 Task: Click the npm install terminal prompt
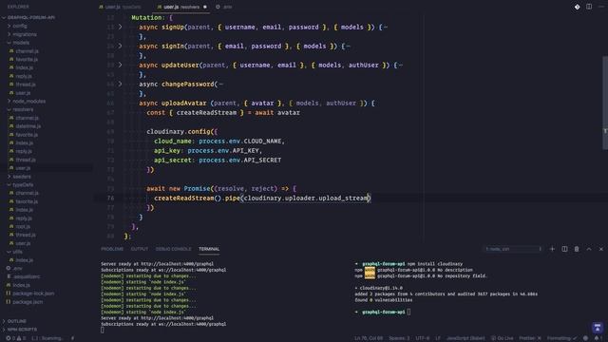tap(408, 264)
